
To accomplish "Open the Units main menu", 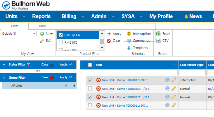I will [12, 17].
